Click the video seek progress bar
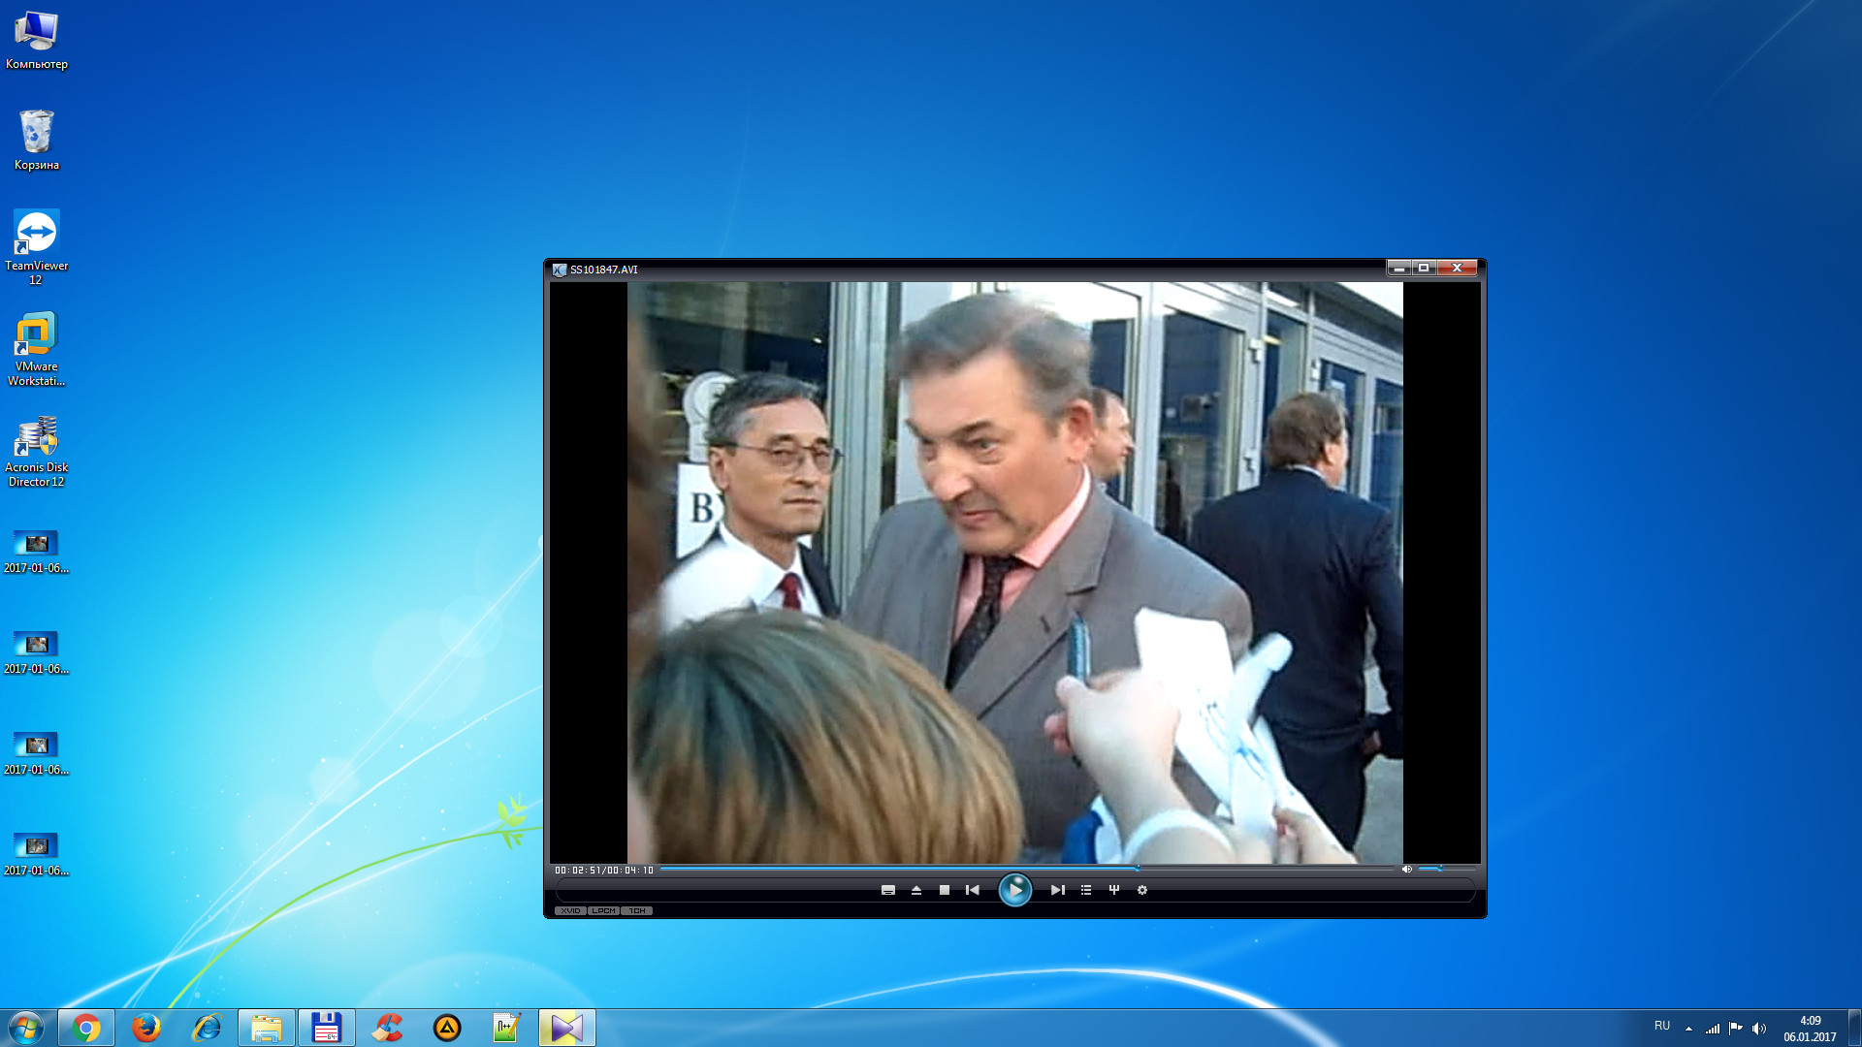The width and height of the screenshot is (1862, 1047). click(x=1027, y=869)
